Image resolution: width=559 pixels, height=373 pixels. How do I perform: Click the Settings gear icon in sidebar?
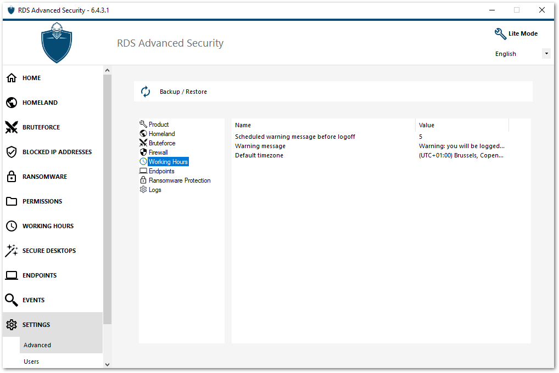coord(12,325)
